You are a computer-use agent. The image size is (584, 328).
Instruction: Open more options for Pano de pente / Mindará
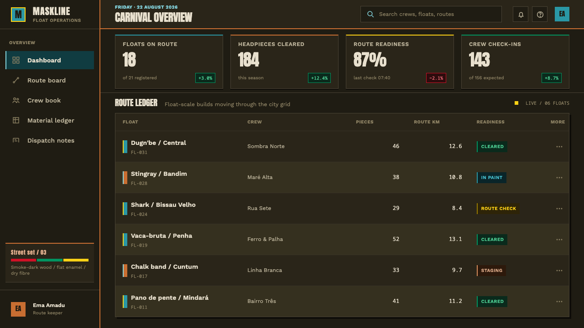point(559,302)
